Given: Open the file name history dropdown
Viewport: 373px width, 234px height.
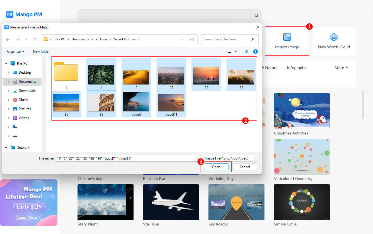Looking at the screenshot, I should pyautogui.click(x=198, y=158).
